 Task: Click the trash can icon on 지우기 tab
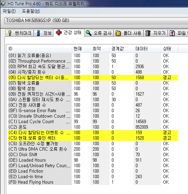click(148, 33)
